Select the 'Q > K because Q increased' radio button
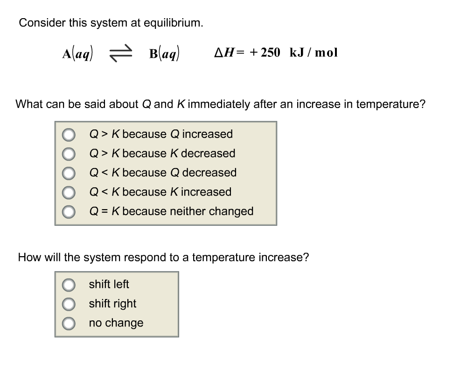Image resolution: width=474 pixels, height=367 pixels. 69,135
